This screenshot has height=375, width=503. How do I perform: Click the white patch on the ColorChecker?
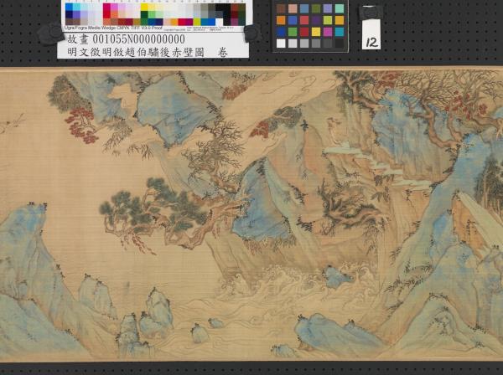pyautogui.click(x=282, y=44)
